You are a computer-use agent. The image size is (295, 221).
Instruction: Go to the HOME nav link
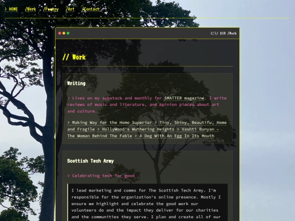(x=11, y=9)
